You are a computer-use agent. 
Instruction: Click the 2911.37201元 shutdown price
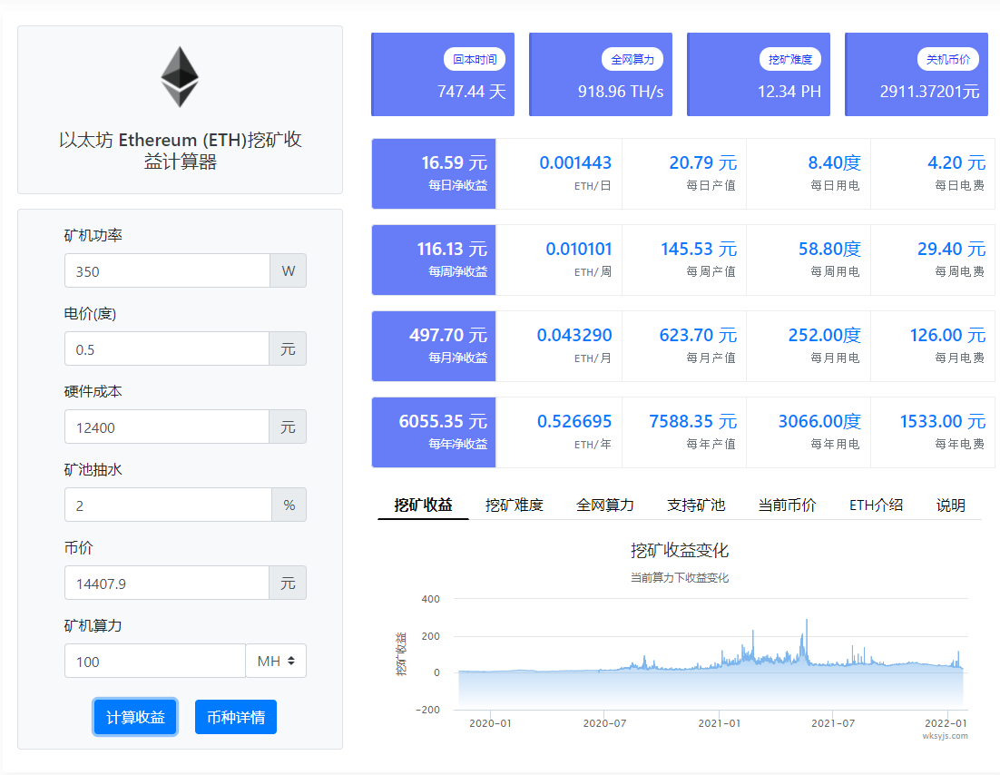point(930,92)
